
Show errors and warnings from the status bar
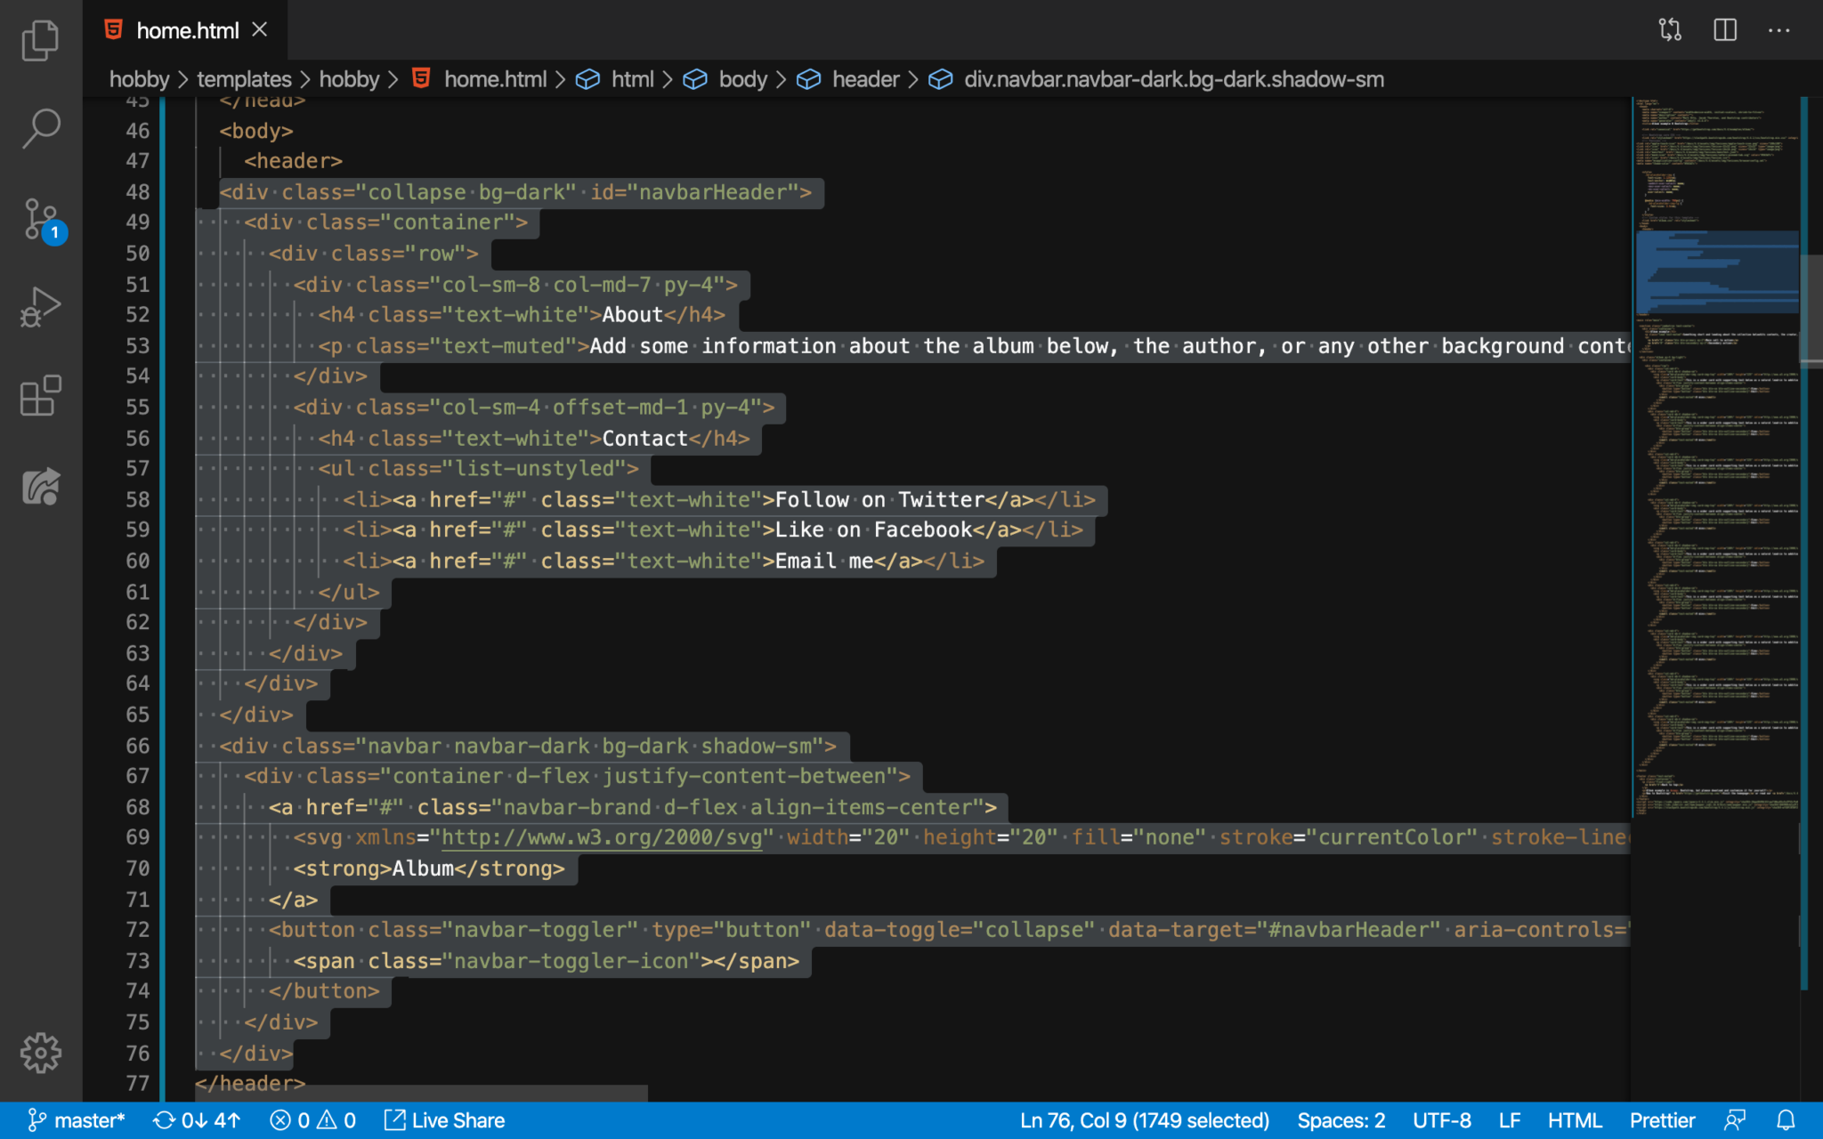tap(313, 1119)
